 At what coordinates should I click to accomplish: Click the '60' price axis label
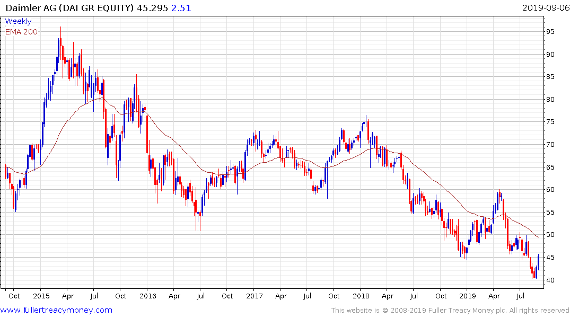point(550,190)
